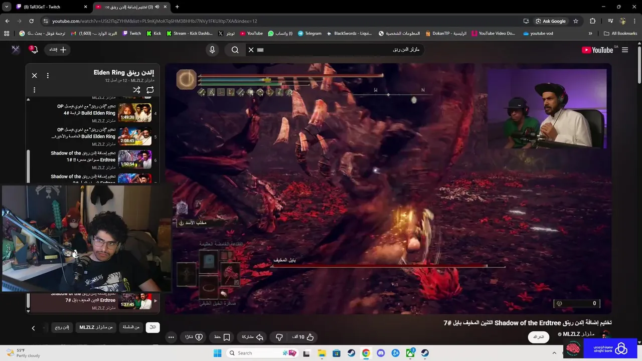Click on the YouTube video player area
The image size is (642, 361).
[388, 188]
